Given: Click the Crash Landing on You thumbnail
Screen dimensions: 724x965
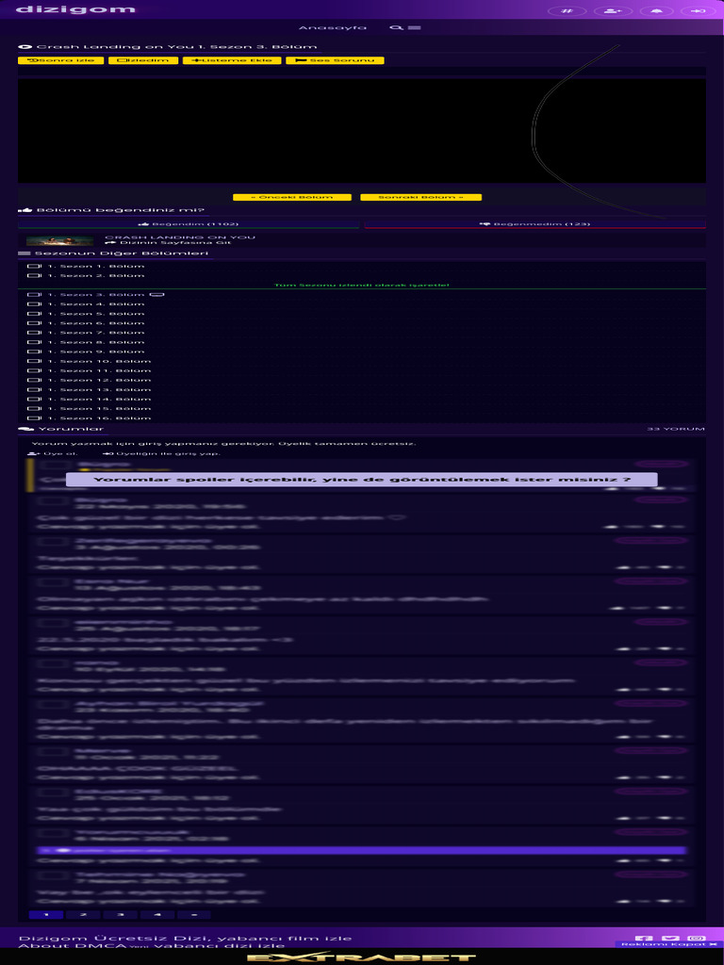Looking at the screenshot, I should click(x=59, y=240).
